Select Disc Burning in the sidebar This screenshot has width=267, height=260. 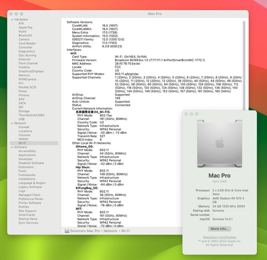click(x=27, y=55)
